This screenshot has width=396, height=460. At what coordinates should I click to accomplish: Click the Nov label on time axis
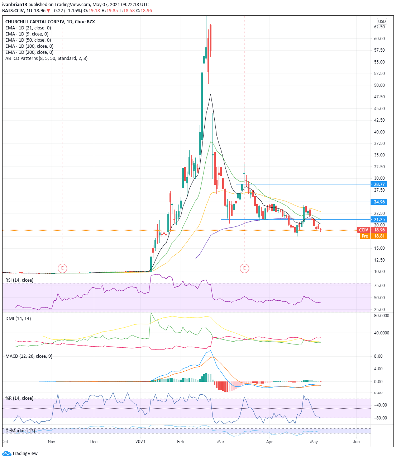tap(52, 442)
